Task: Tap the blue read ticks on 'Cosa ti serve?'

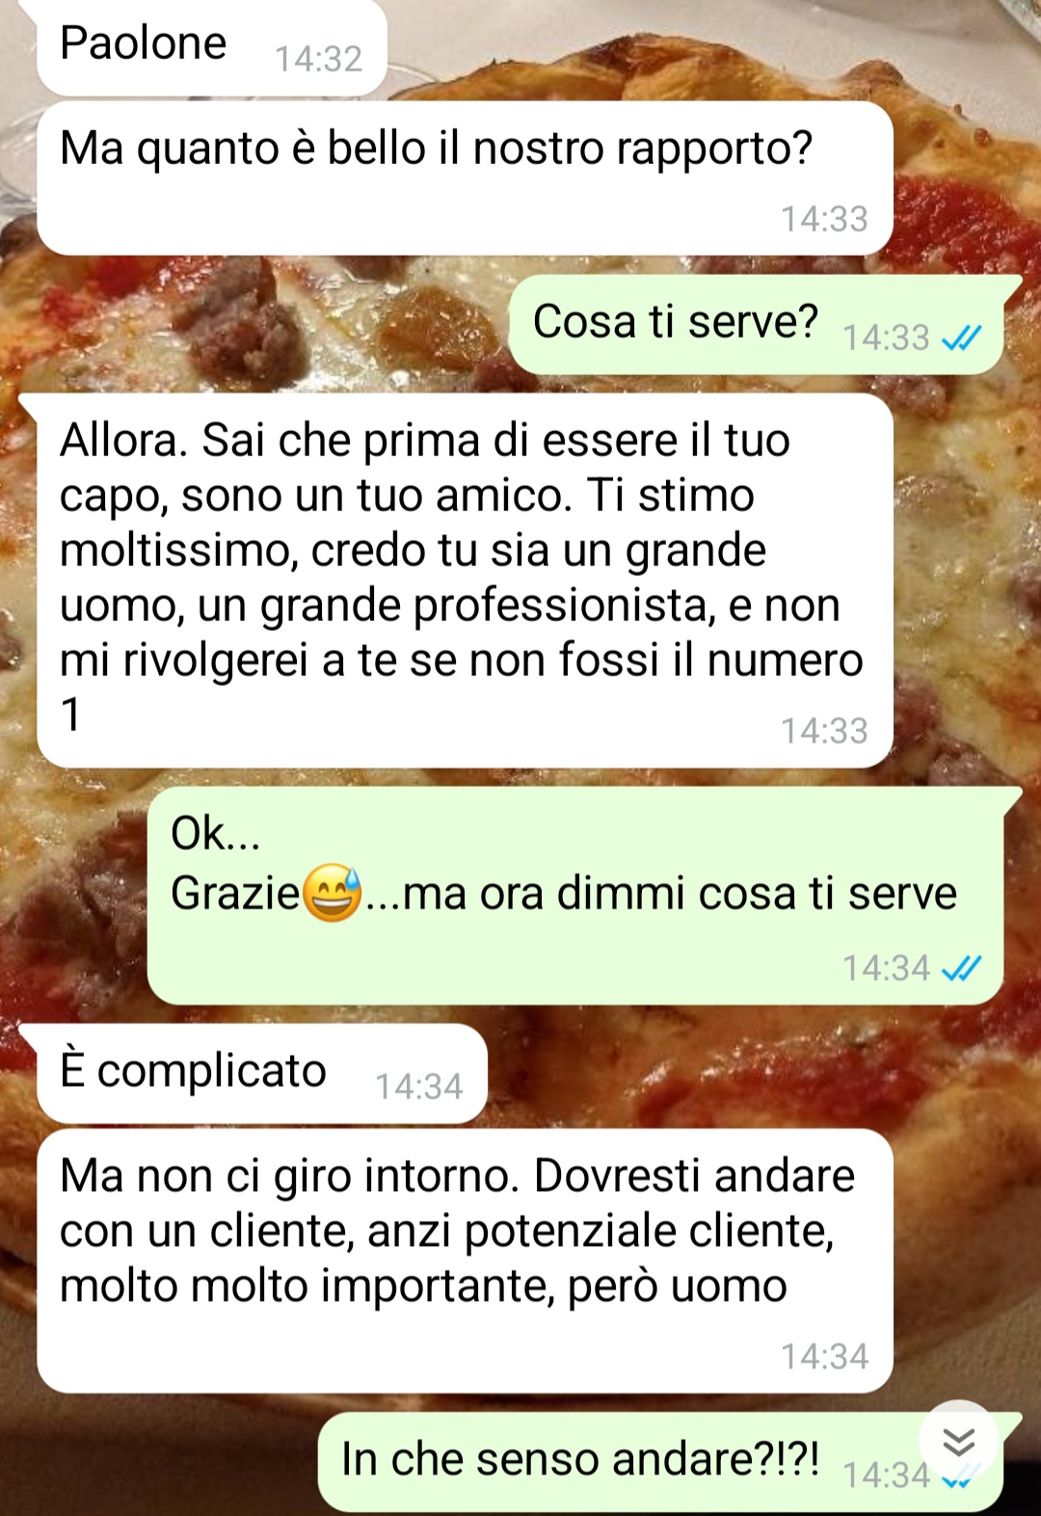Action: coord(962,338)
